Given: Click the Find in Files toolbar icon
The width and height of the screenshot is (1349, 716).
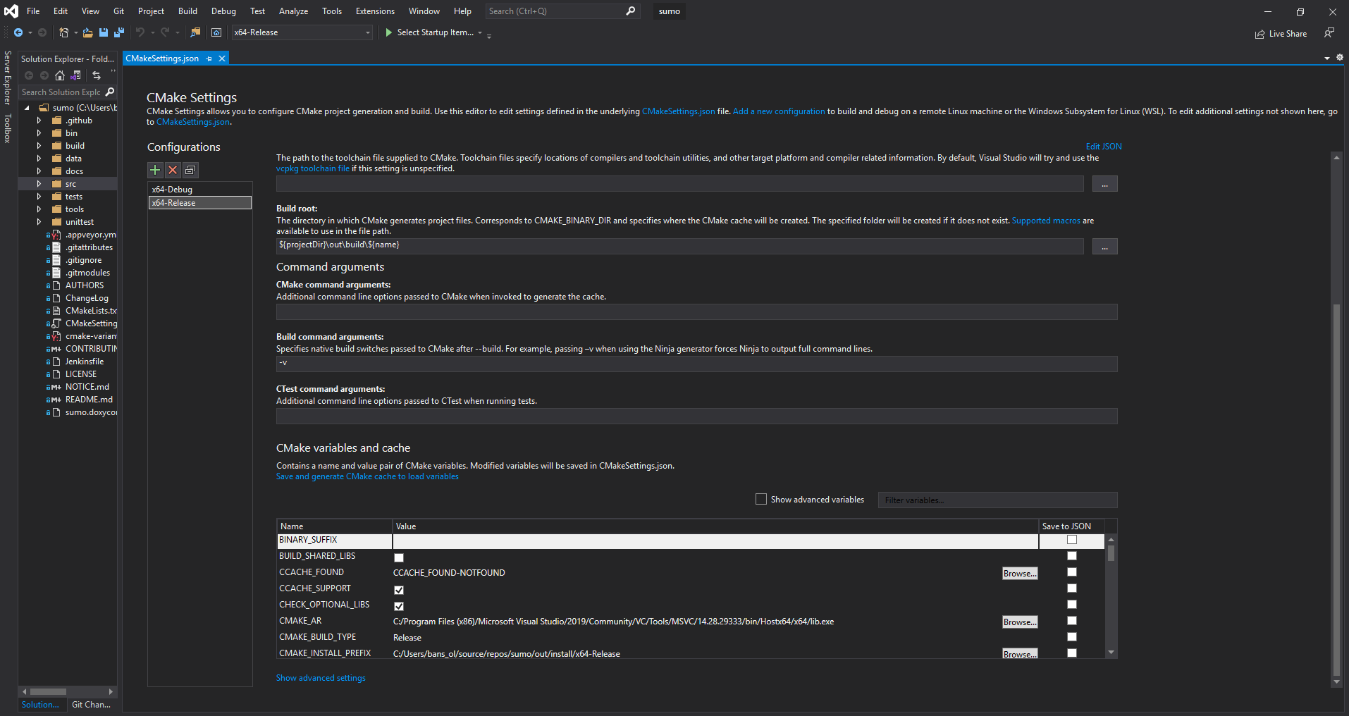Looking at the screenshot, I should tap(195, 32).
